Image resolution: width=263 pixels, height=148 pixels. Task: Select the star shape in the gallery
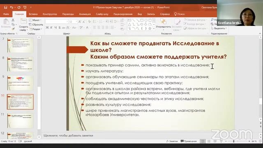(x=150, y=28)
